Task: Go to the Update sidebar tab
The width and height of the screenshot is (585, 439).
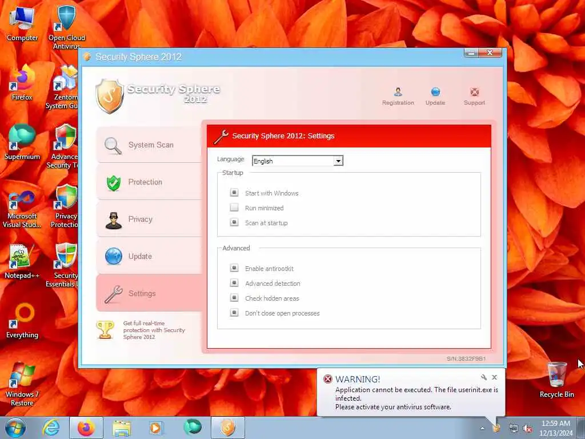Action: (149, 256)
